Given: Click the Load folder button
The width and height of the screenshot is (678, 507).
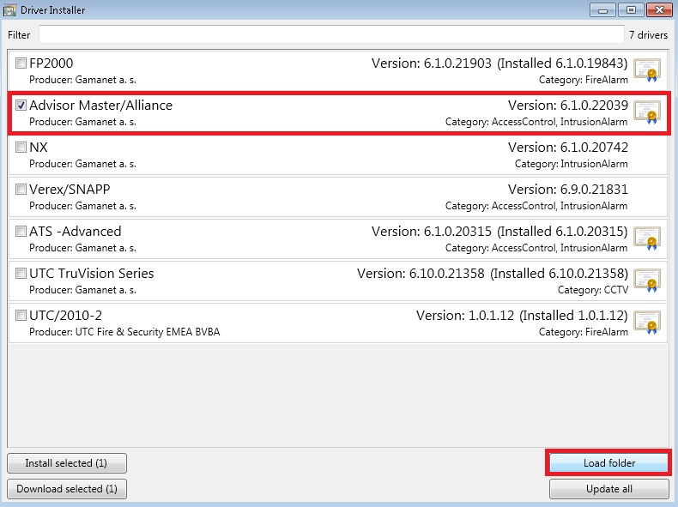Looking at the screenshot, I should tap(608, 463).
